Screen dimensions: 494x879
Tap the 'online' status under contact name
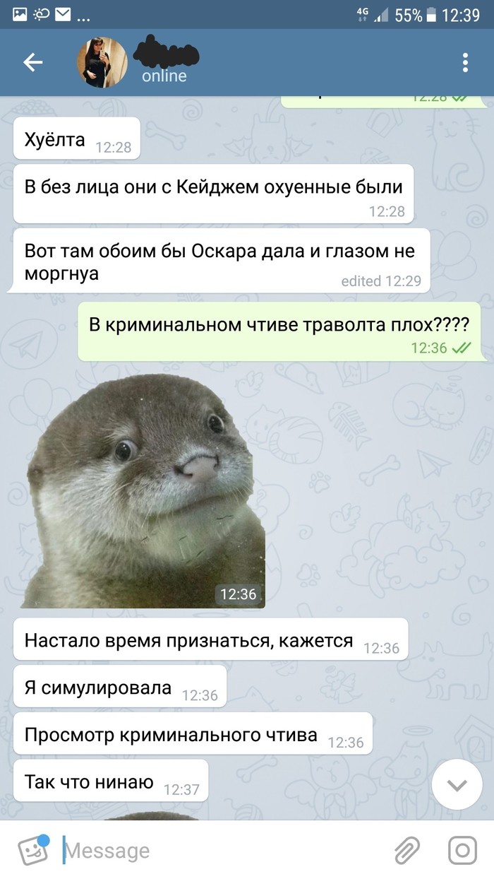(x=164, y=76)
